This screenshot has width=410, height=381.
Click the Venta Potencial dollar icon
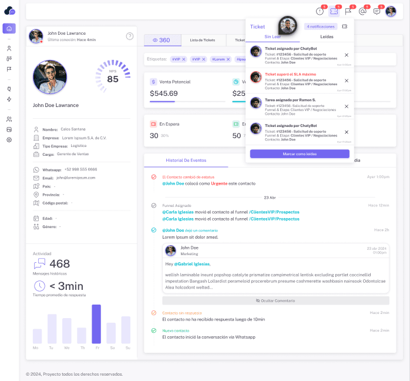(x=153, y=82)
